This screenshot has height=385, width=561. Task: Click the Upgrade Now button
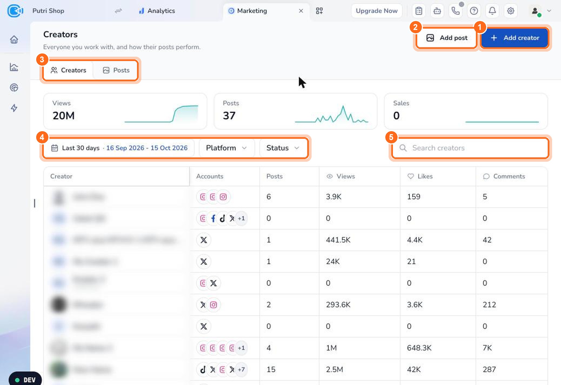[377, 11]
